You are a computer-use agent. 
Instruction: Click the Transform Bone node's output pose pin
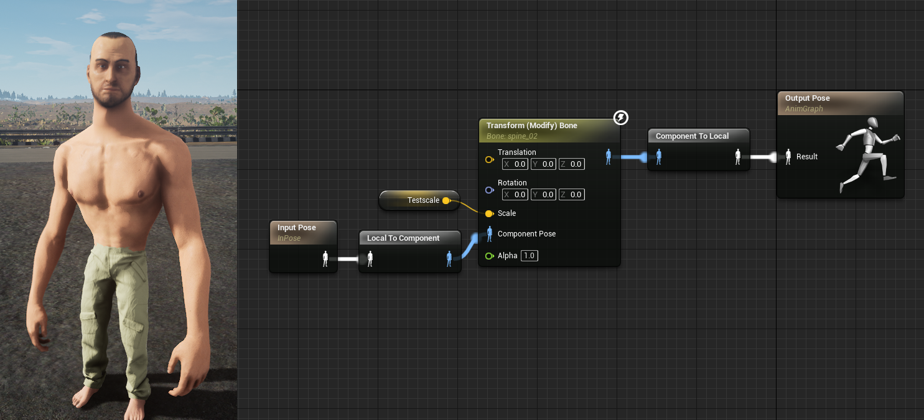[x=609, y=157]
